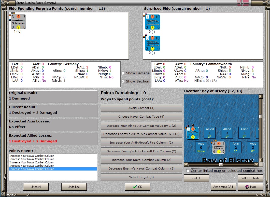Viewport: 270px width, 197px height.
Task: Click the Allied 2 sea box on map
Action: click(x=227, y=133)
